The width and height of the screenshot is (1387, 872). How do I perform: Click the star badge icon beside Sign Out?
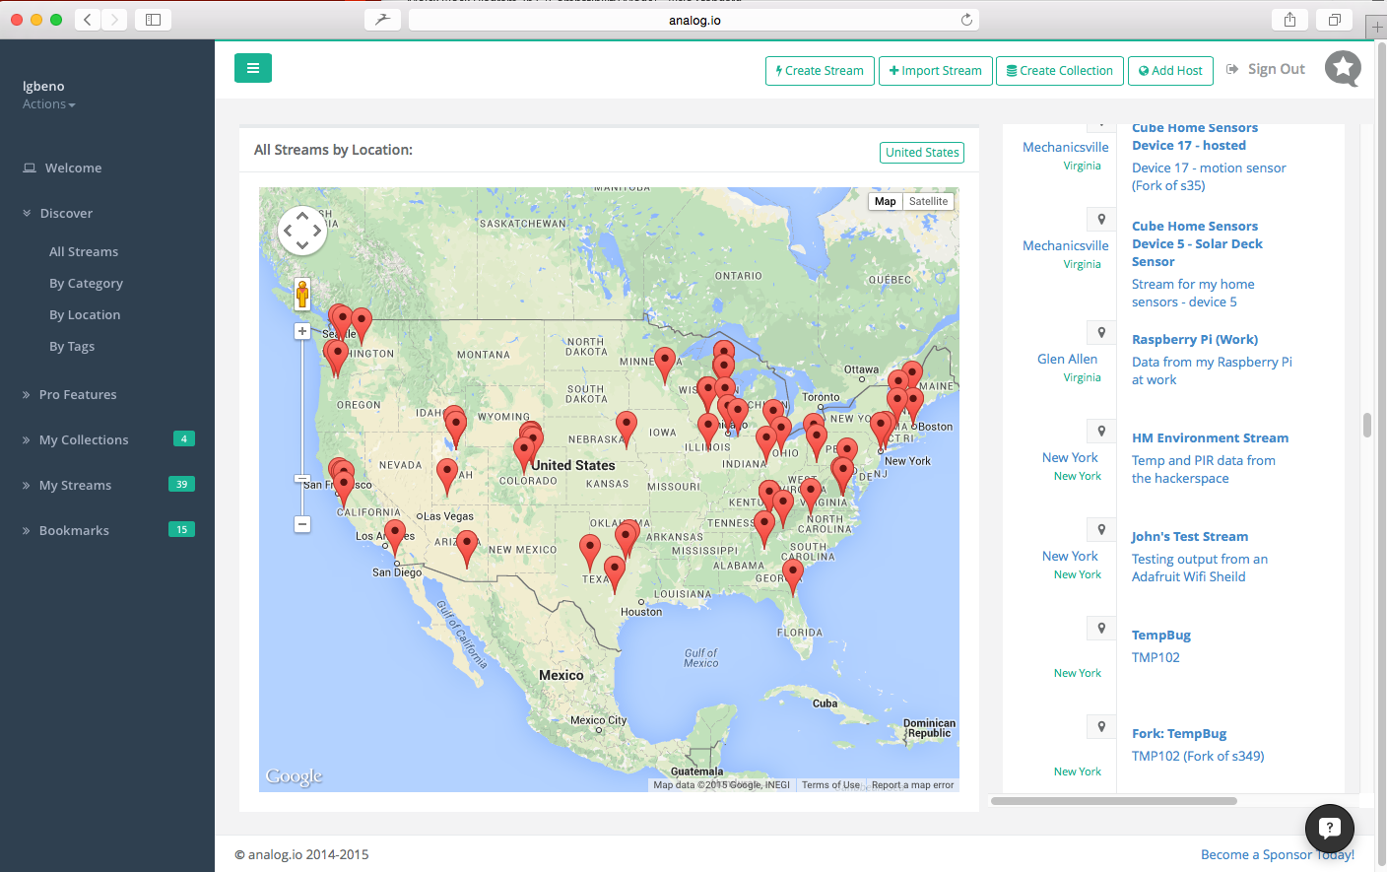coord(1343,68)
